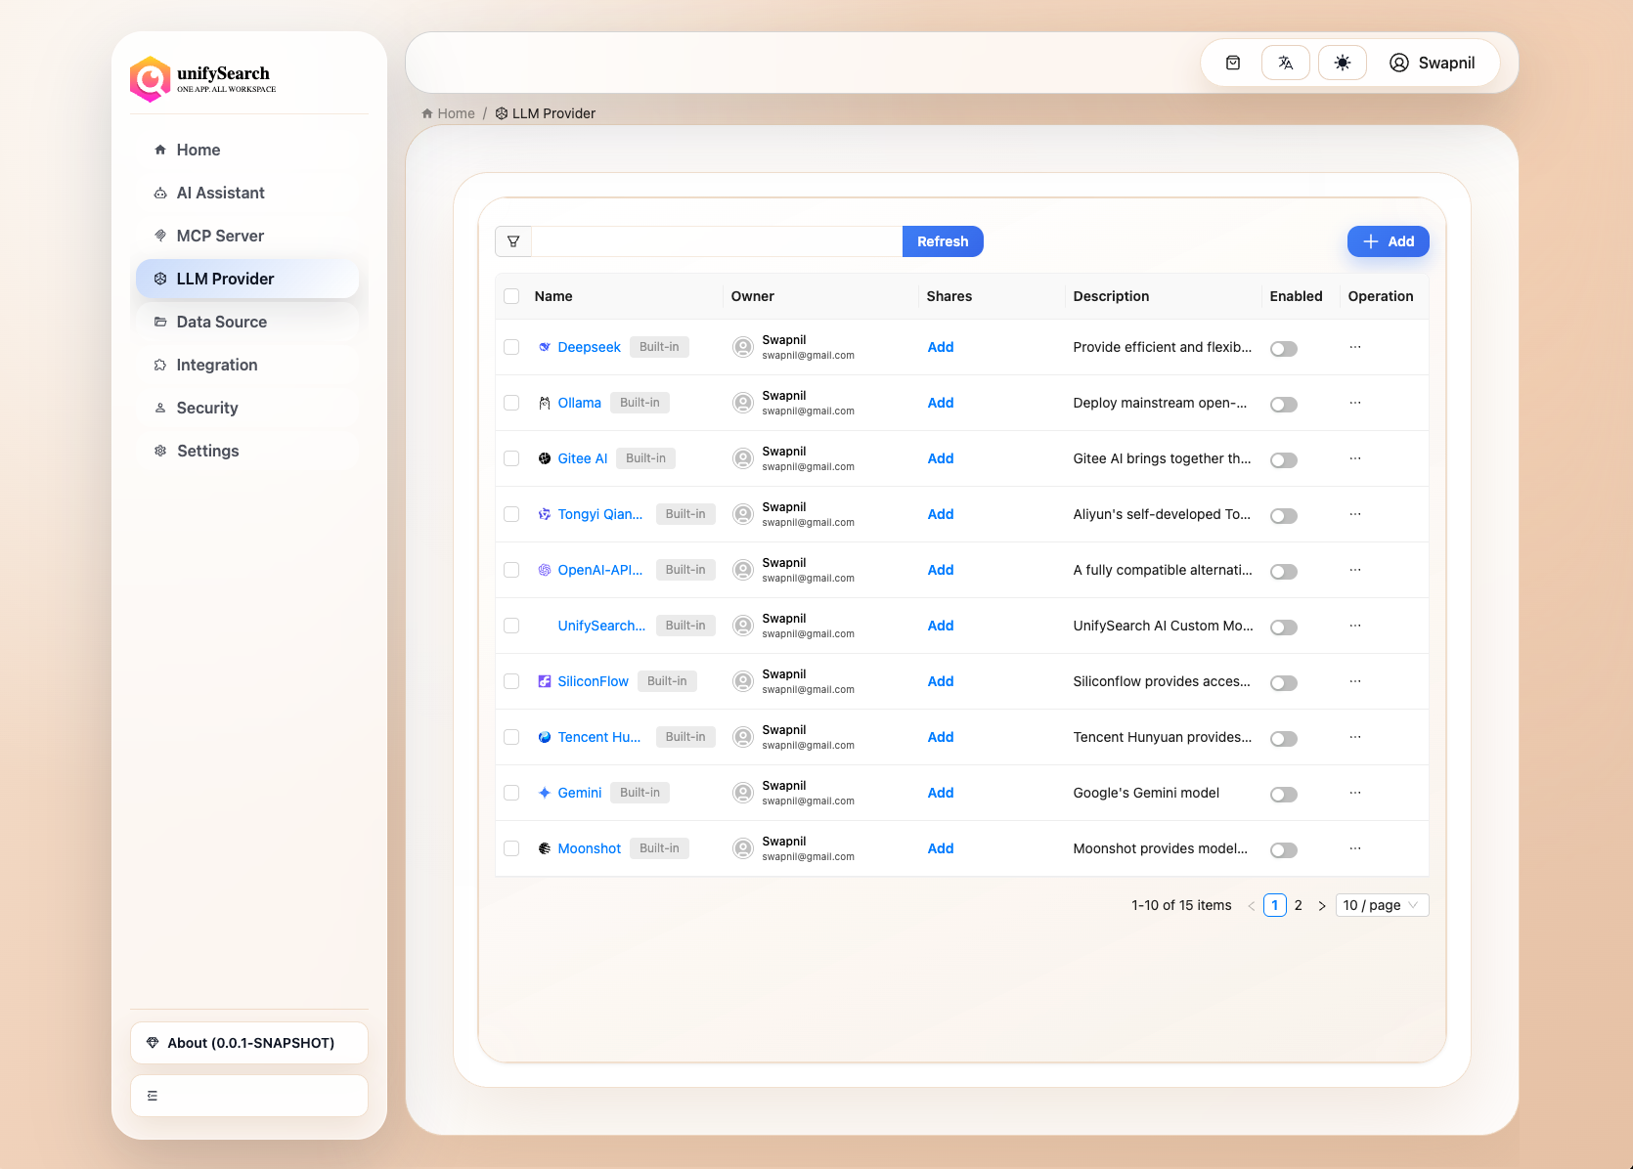Screen dimensions: 1633x1169
Task: Open the SiliconFlow provider link
Action: [x=593, y=681]
